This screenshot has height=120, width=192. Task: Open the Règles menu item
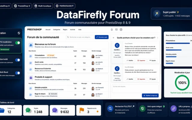coord(65,29)
